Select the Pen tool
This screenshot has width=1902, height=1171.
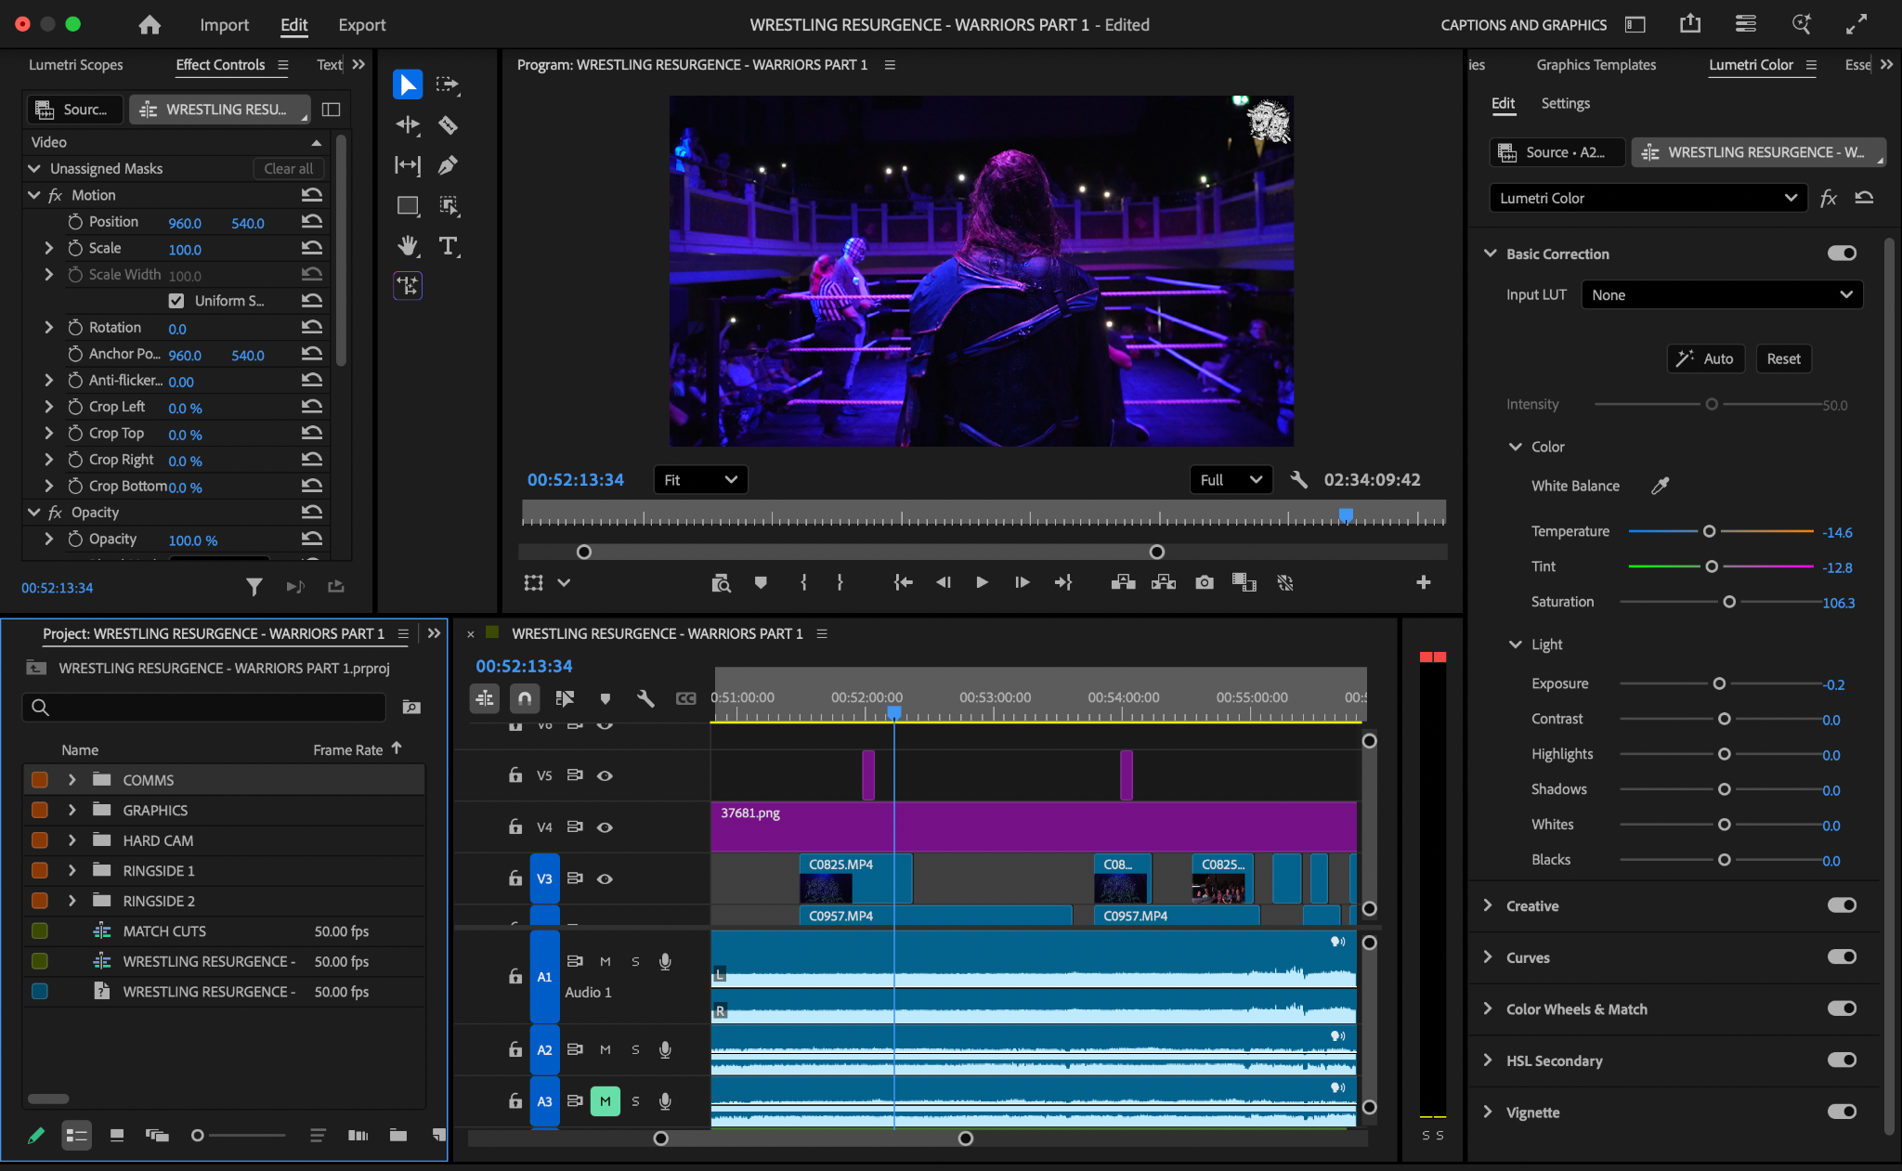coord(448,165)
